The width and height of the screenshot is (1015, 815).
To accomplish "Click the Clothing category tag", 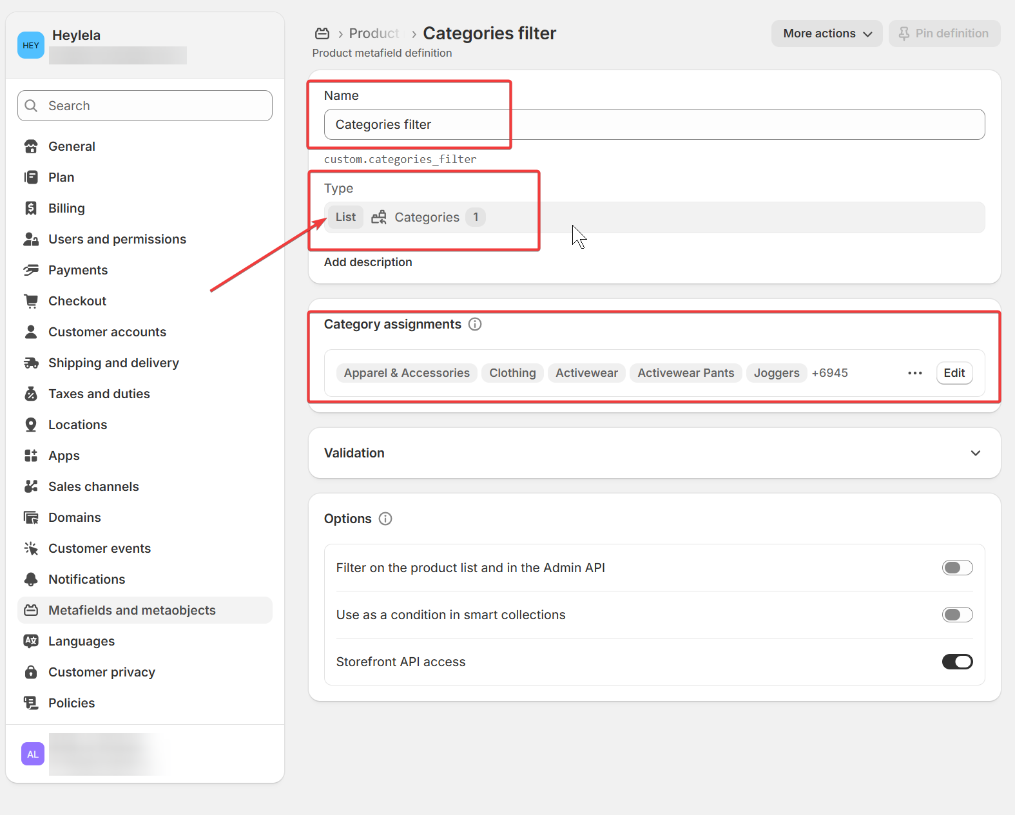I will (512, 373).
